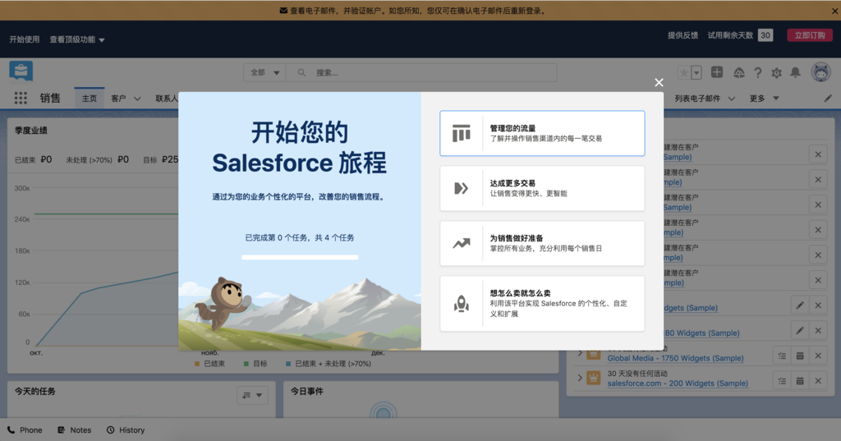The width and height of the screenshot is (841, 441).
Task: Create event for salesforce.com - 200 Widgets
Action: coord(800,381)
